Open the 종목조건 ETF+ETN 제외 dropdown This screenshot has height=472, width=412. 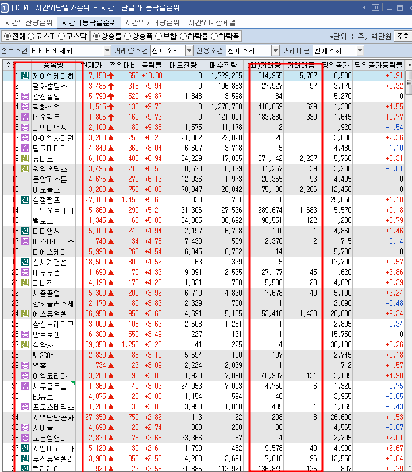coord(107,51)
